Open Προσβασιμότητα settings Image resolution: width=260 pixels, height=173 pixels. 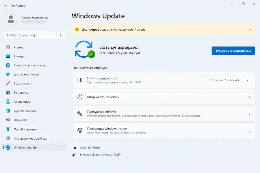pyautogui.click(x=35, y=129)
